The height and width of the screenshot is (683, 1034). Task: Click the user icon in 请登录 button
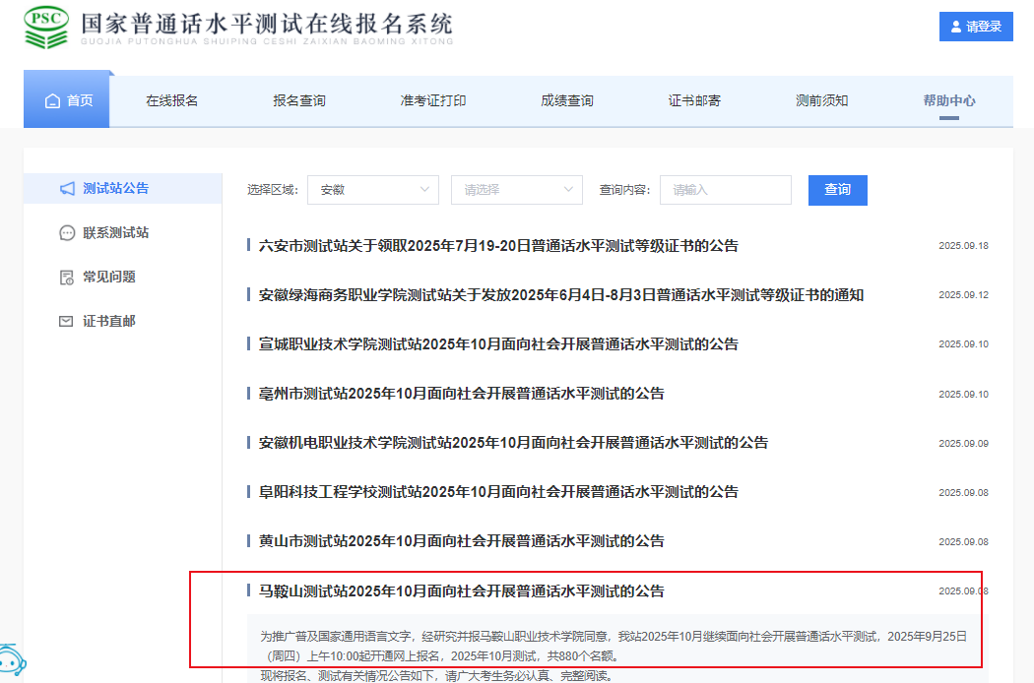point(953,27)
